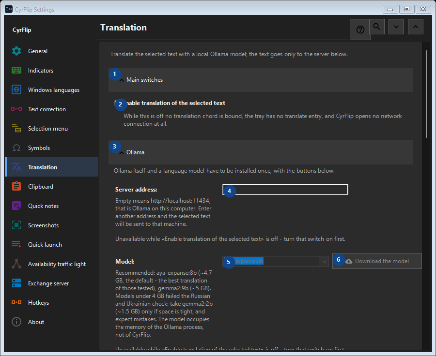Open Symbols via the omega icon
This screenshot has width=436, height=356.
[x=16, y=148]
